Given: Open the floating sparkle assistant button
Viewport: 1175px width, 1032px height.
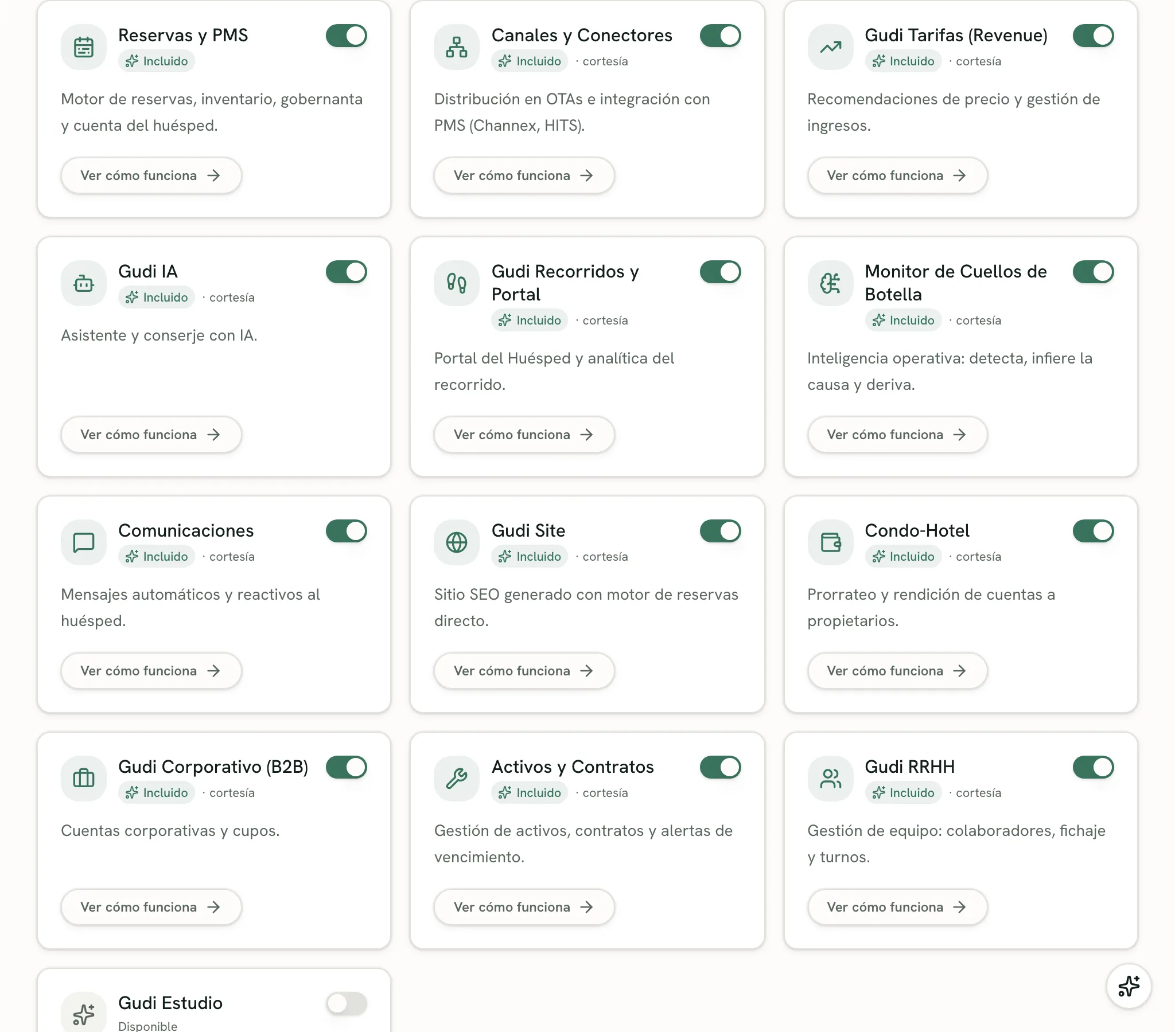Looking at the screenshot, I should click(1129, 986).
